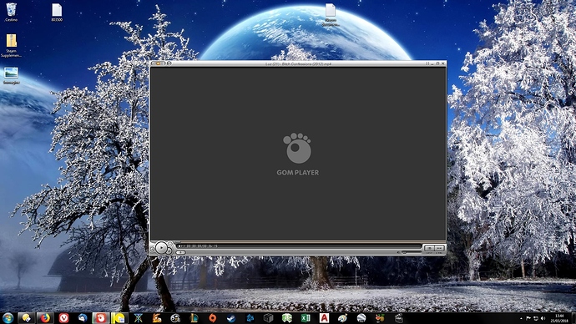Screen dimensions: 576x324
Task: Click the speaker volume icon in system tray
Action: [x=543, y=318]
